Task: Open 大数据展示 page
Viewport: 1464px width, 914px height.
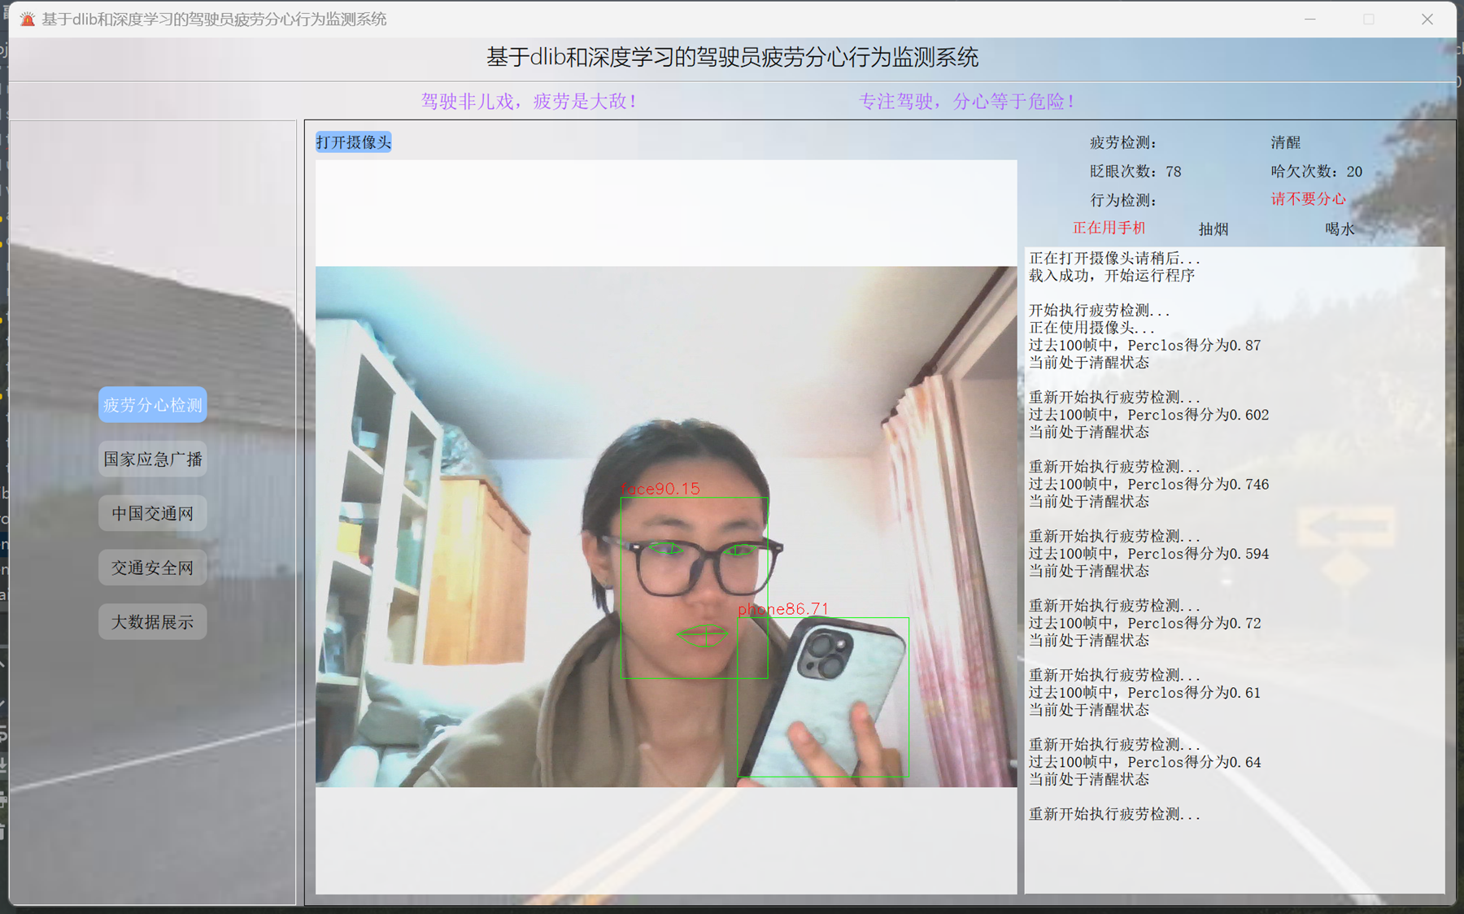Action: coord(153,622)
